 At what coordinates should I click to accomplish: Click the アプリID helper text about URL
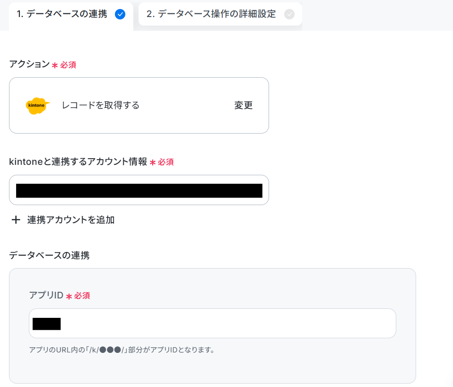[122, 350]
